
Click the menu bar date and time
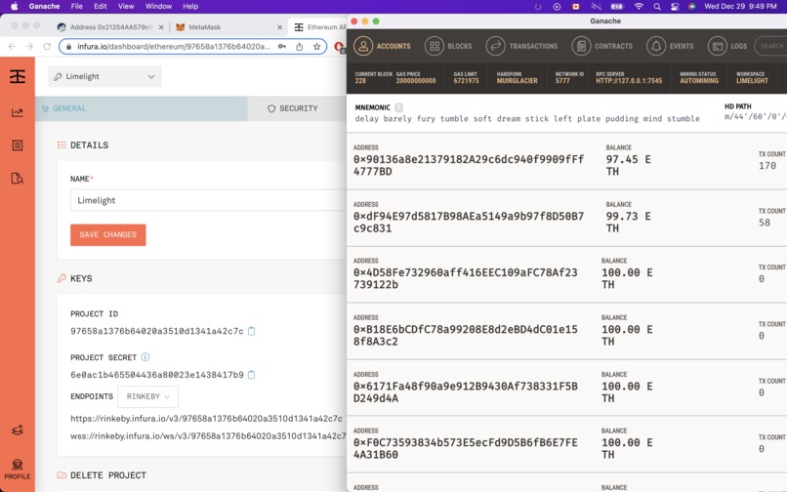(740, 7)
